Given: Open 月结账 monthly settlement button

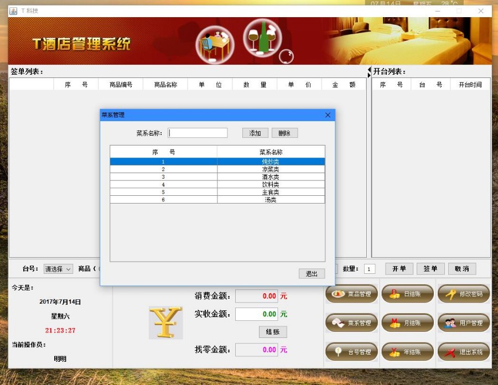Looking at the screenshot, I should point(407,323).
